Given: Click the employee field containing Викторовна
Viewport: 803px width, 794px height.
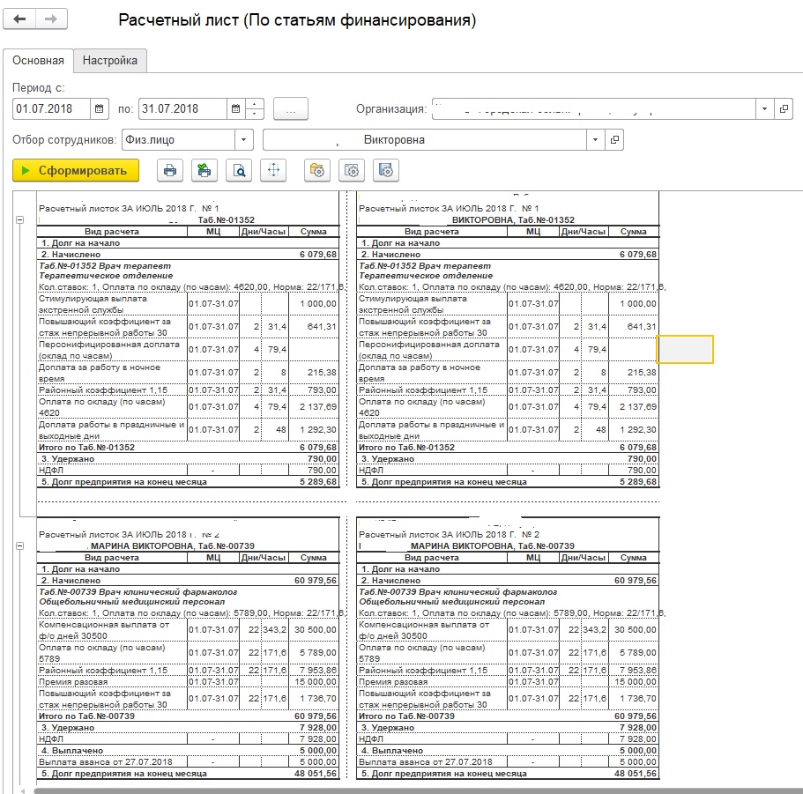Looking at the screenshot, I should coord(425,139).
